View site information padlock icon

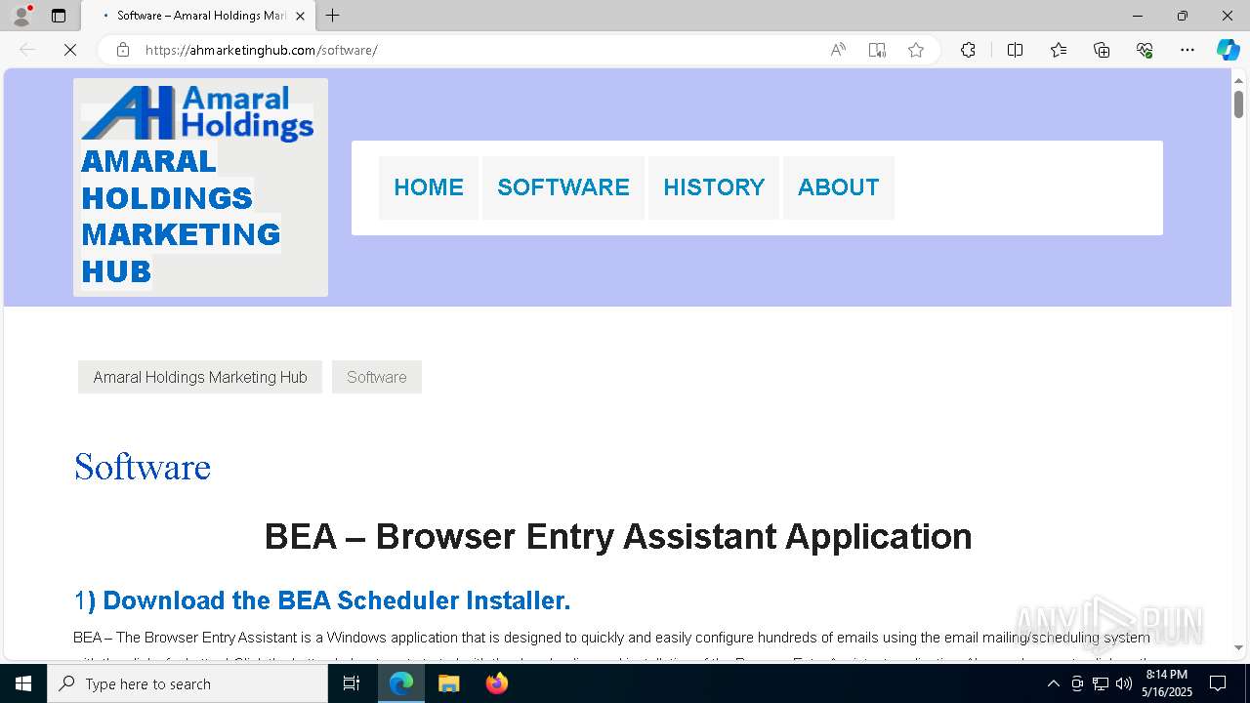tap(123, 50)
